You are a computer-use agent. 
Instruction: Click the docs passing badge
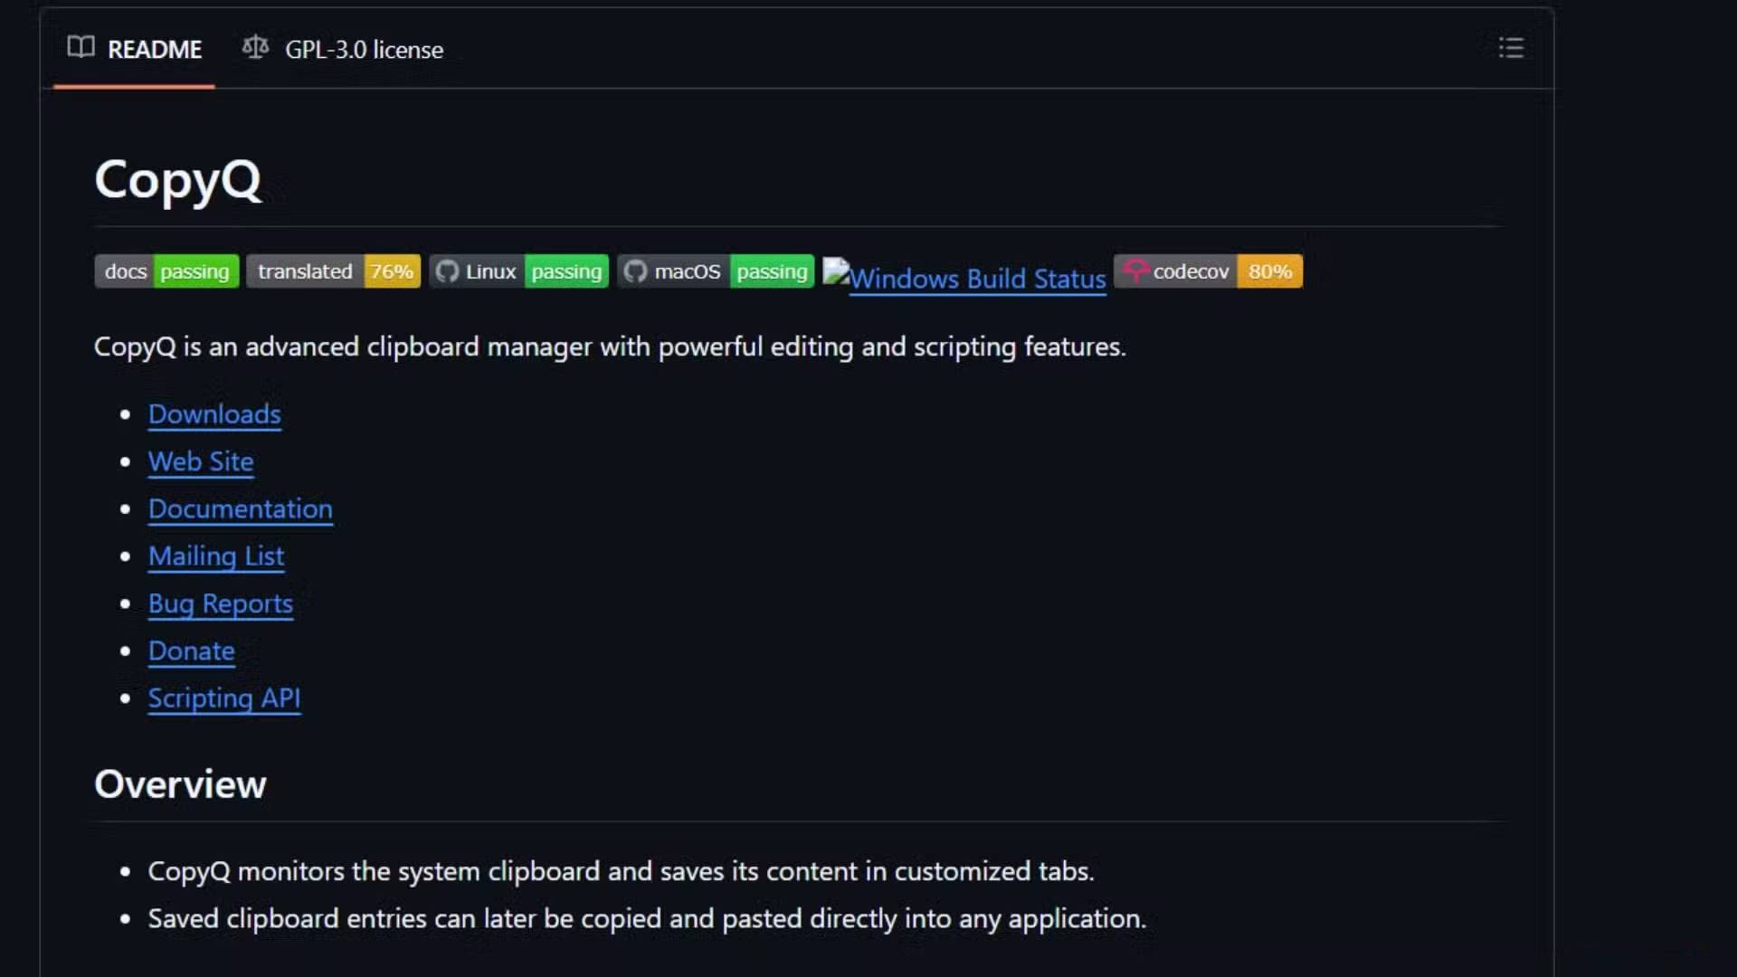[x=166, y=271]
